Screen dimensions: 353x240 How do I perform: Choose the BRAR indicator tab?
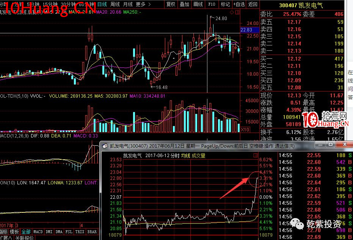[92, 232]
